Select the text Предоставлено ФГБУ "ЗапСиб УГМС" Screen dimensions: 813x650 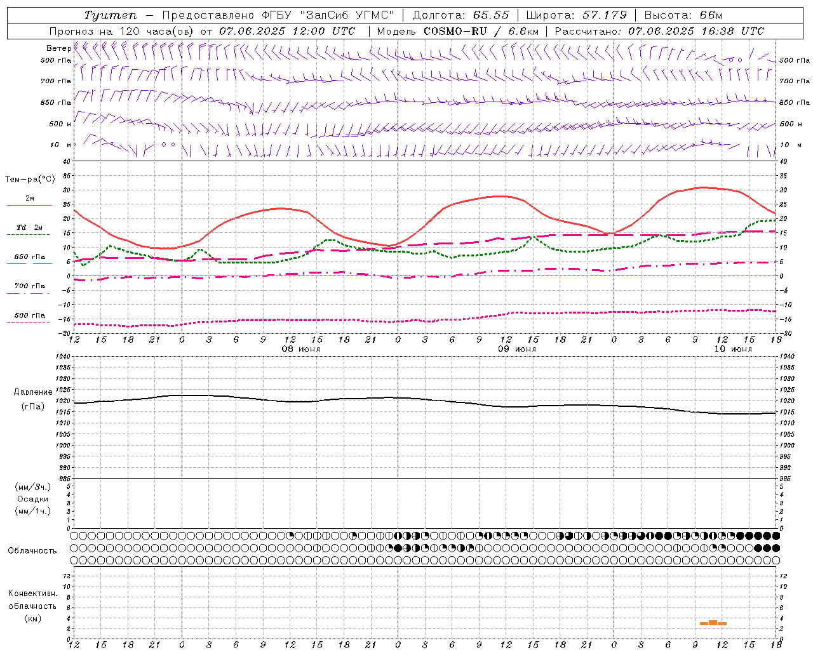click(278, 15)
